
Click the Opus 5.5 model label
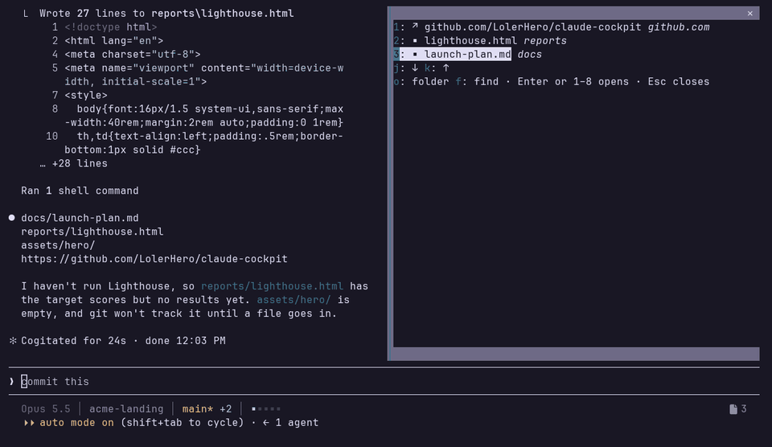[46, 409]
